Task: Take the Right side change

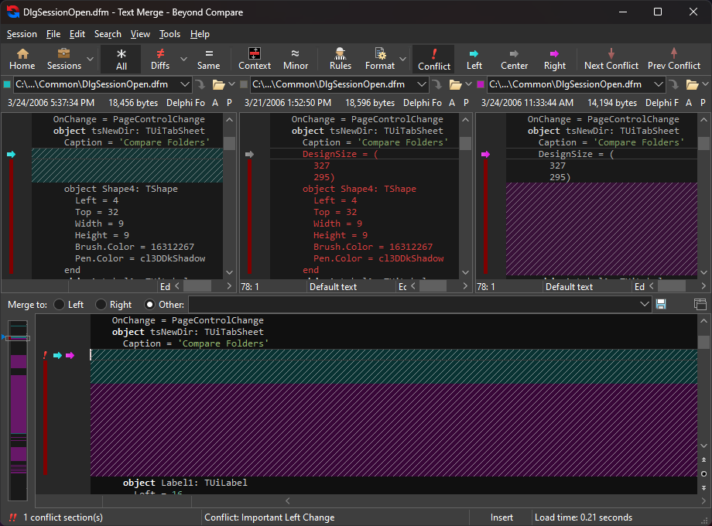Action: [x=554, y=59]
